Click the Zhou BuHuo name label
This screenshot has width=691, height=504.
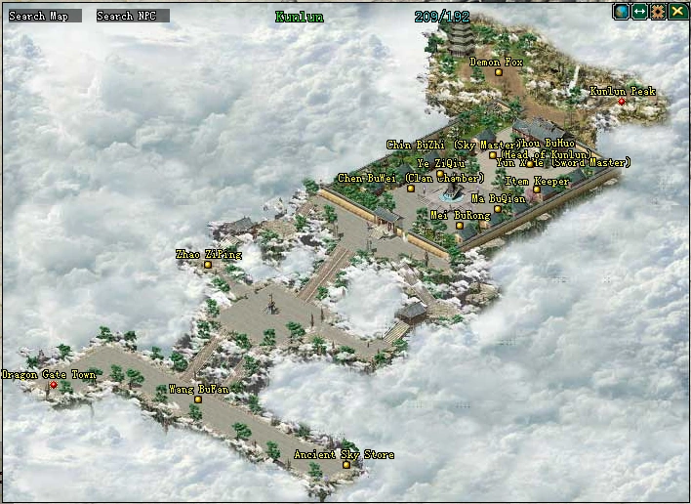coord(547,144)
